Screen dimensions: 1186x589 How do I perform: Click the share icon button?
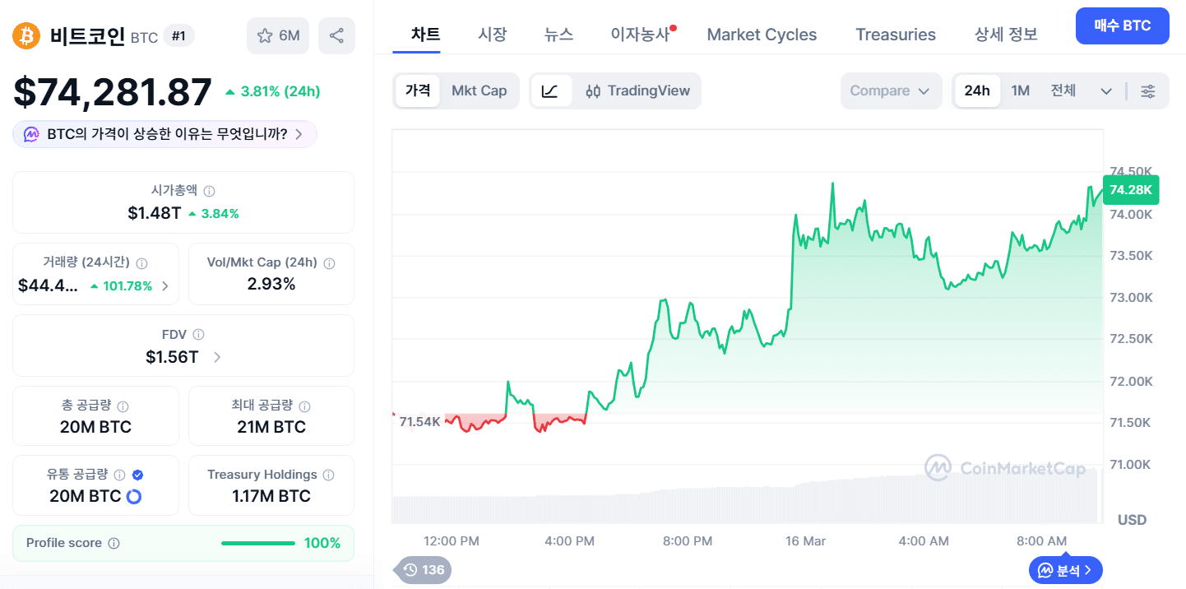pos(336,35)
